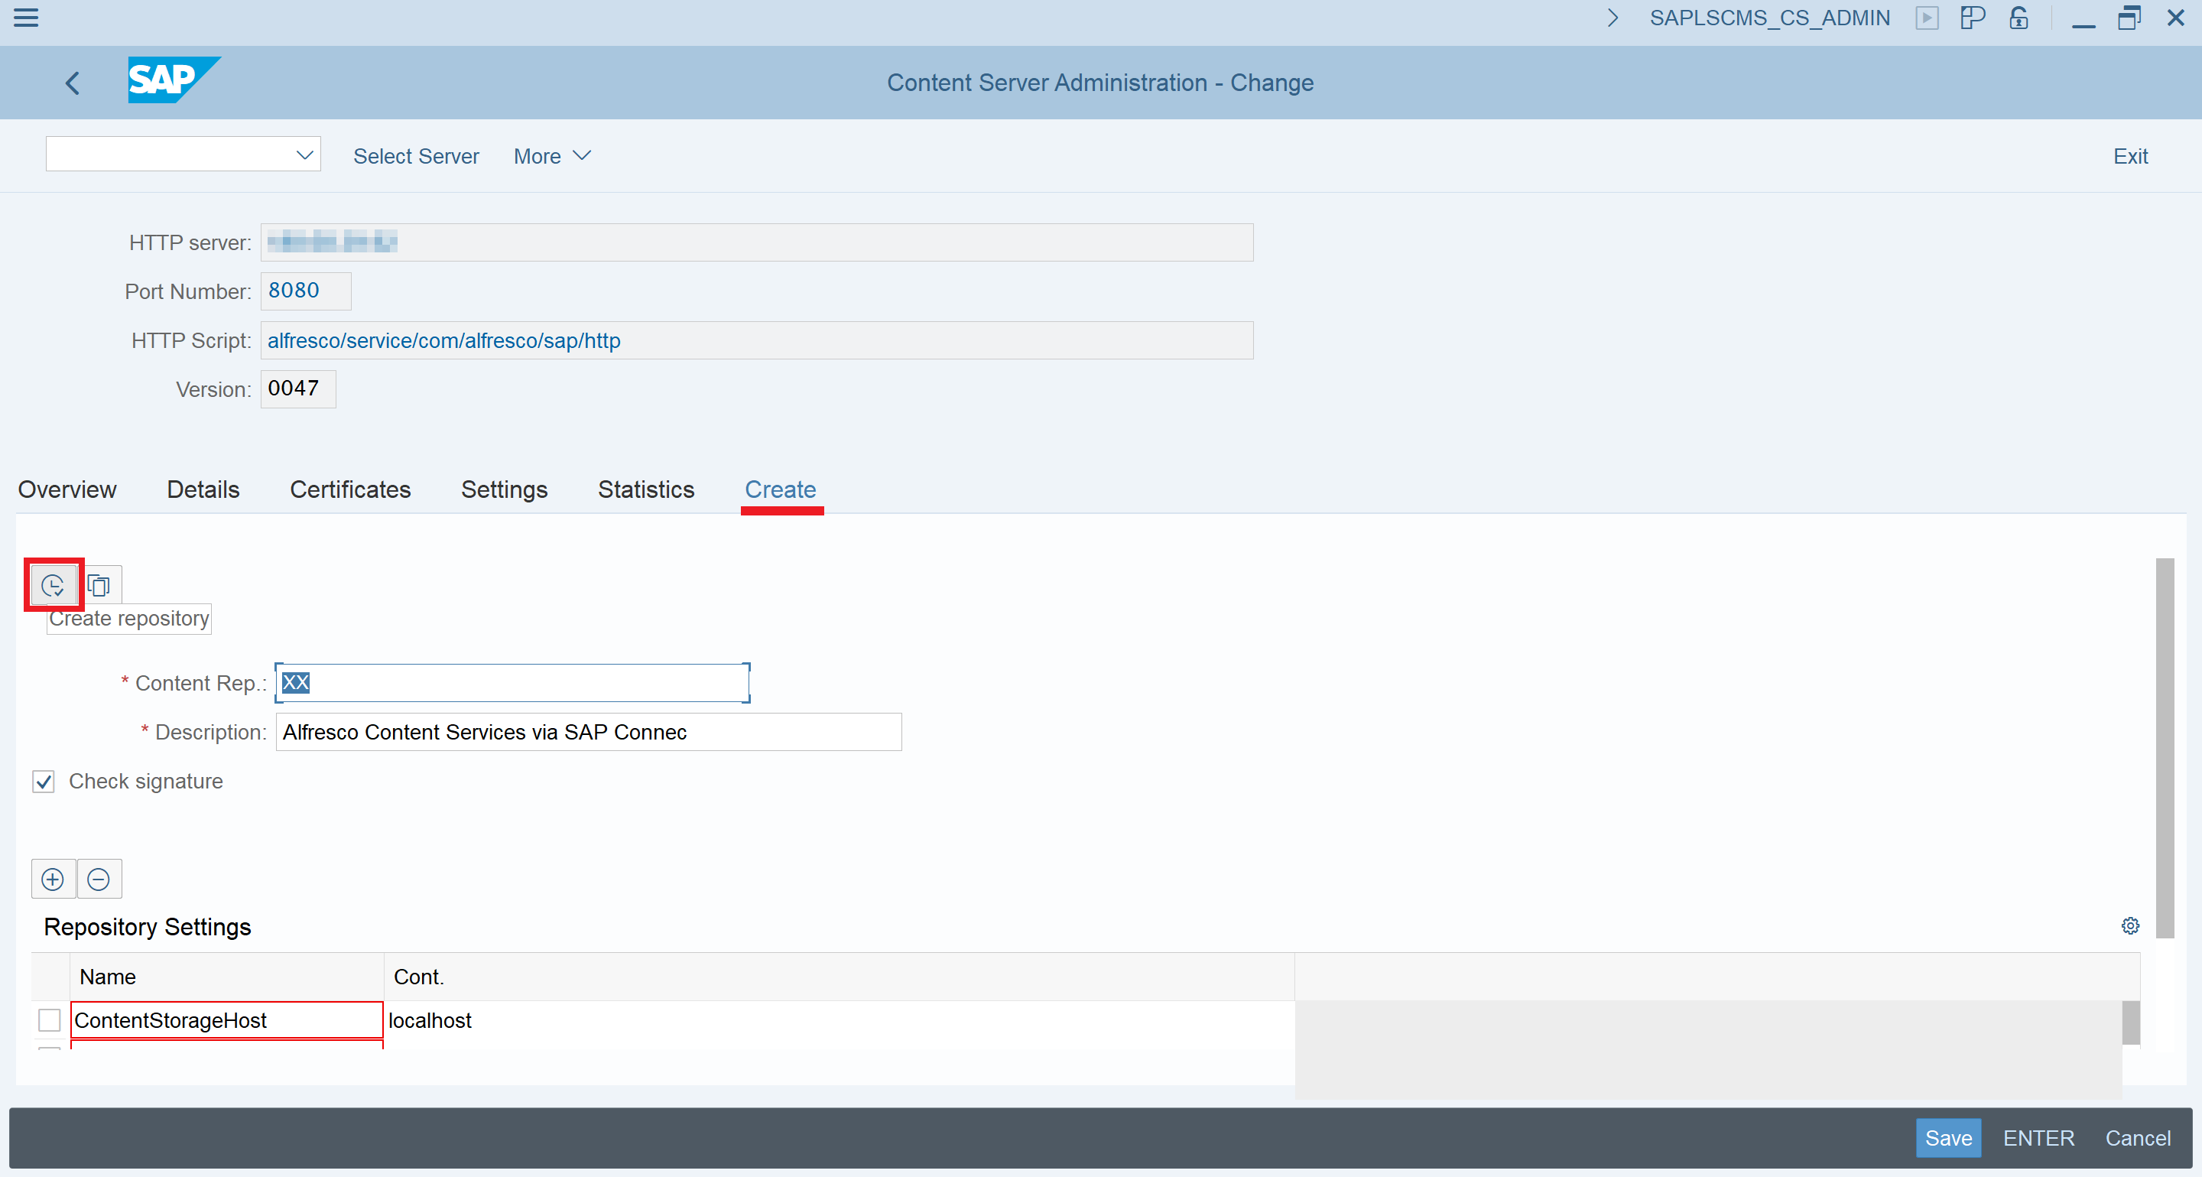Image resolution: width=2202 pixels, height=1177 pixels.
Task: Click the GUI scripting playback icon
Action: [1928, 17]
